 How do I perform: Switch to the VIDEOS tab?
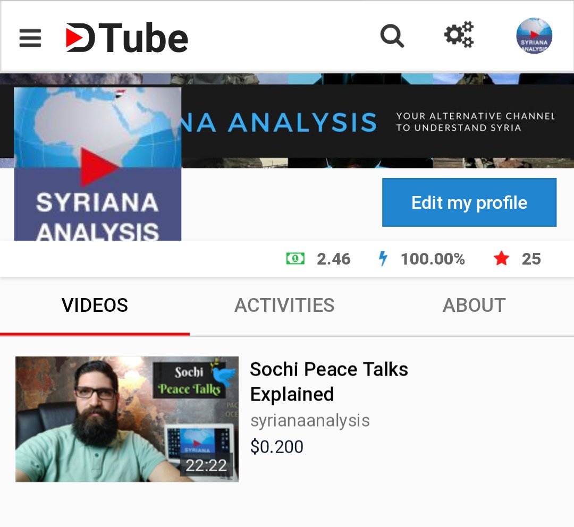[95, 306]
